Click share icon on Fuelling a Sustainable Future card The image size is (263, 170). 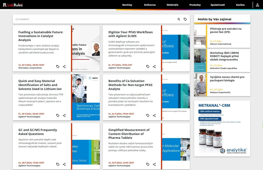point(64,67)
